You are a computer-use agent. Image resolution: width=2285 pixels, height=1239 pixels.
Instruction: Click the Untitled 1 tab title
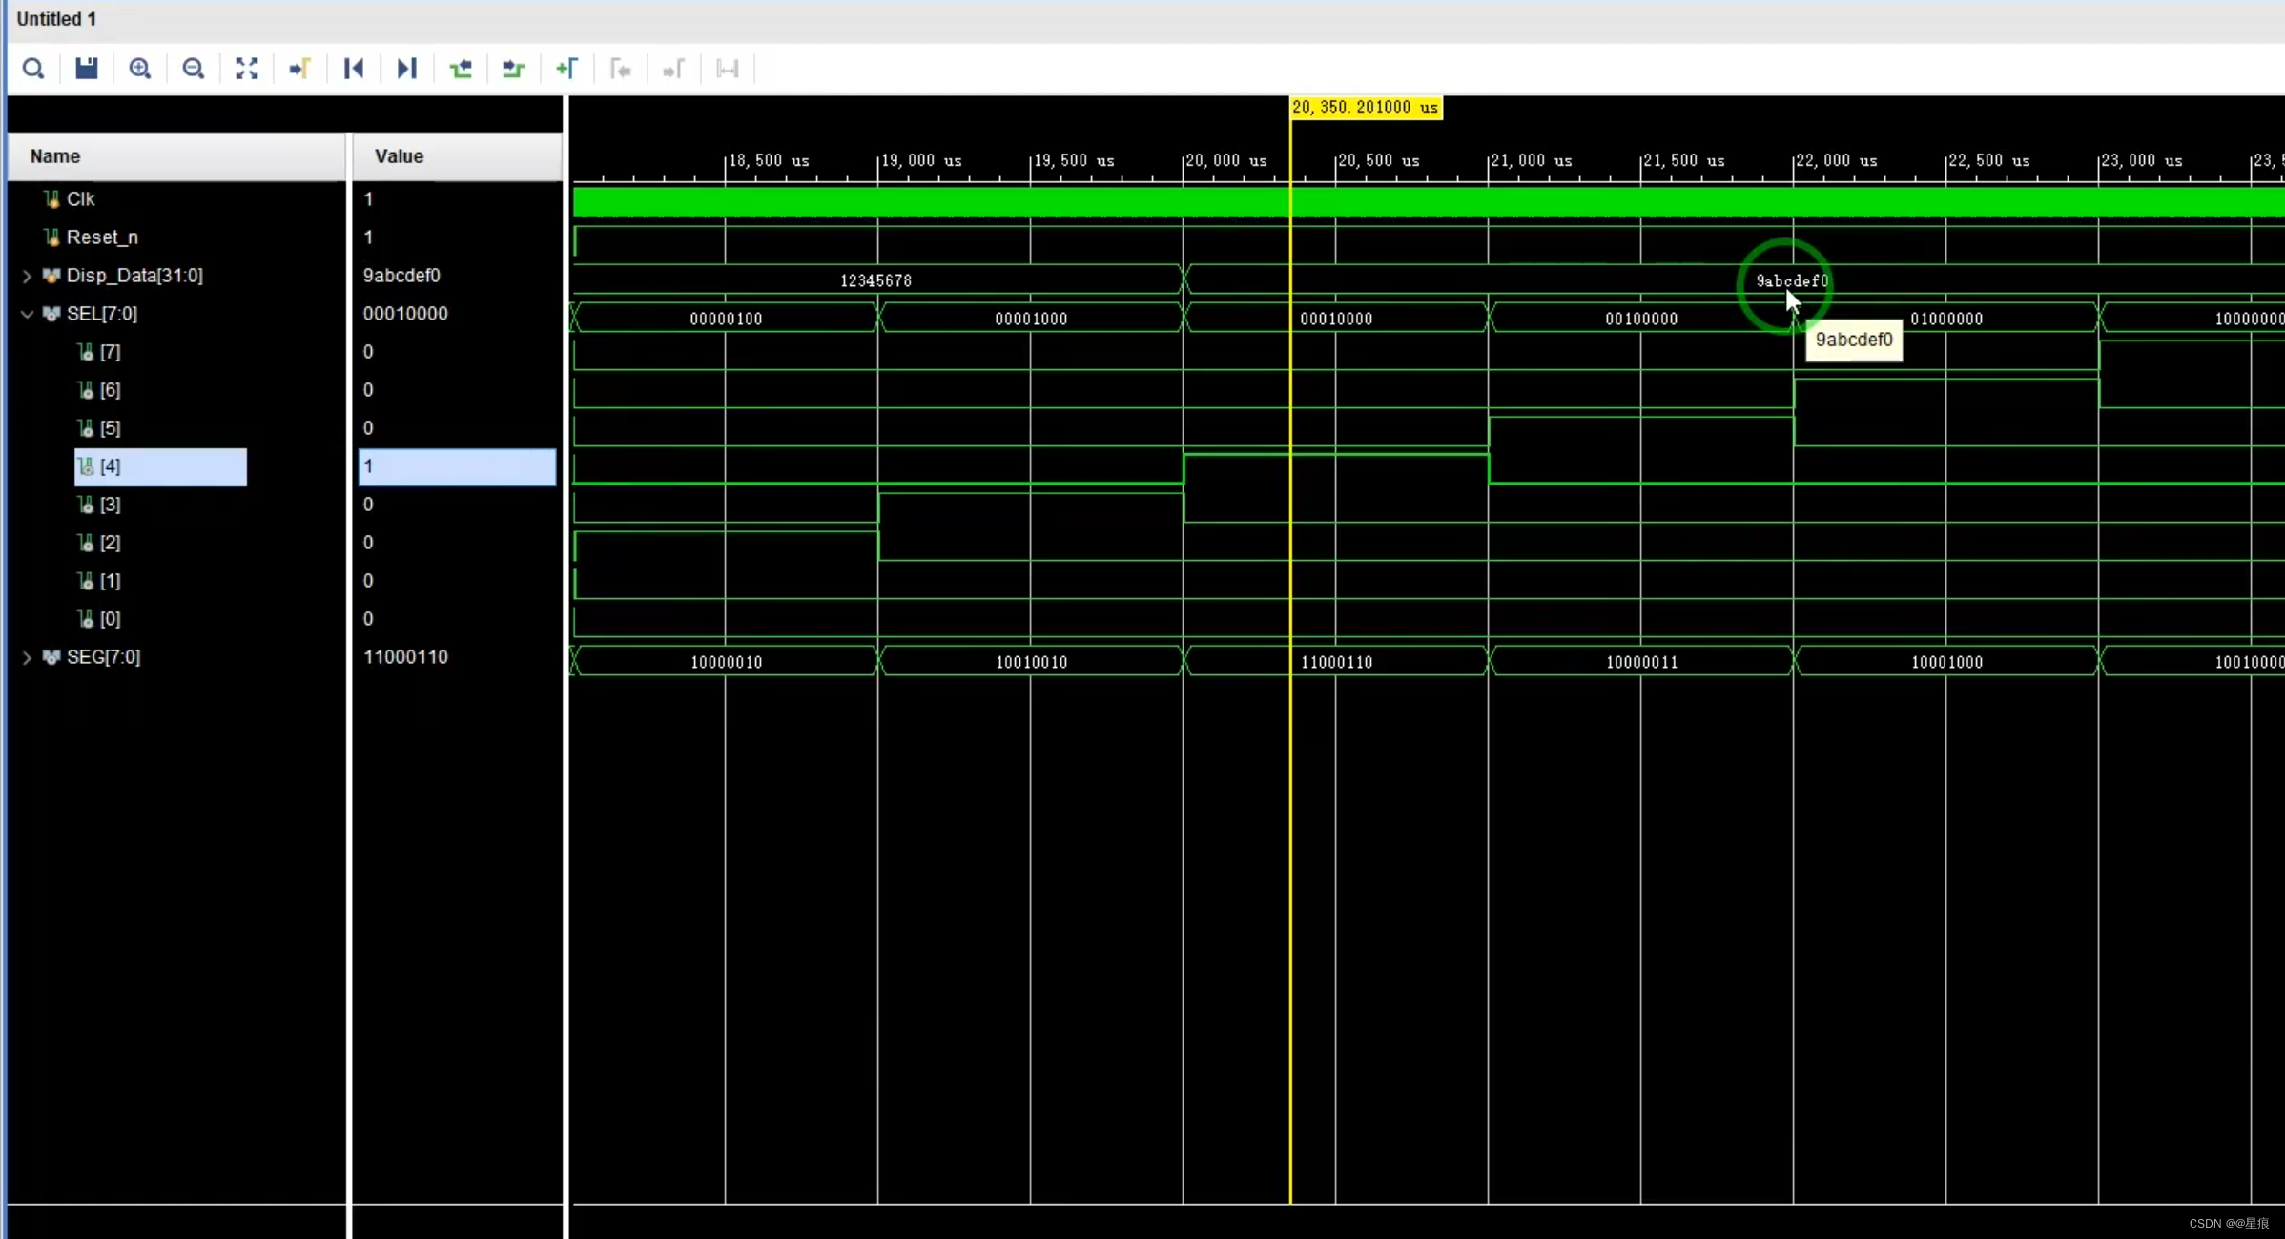(56, 19)
